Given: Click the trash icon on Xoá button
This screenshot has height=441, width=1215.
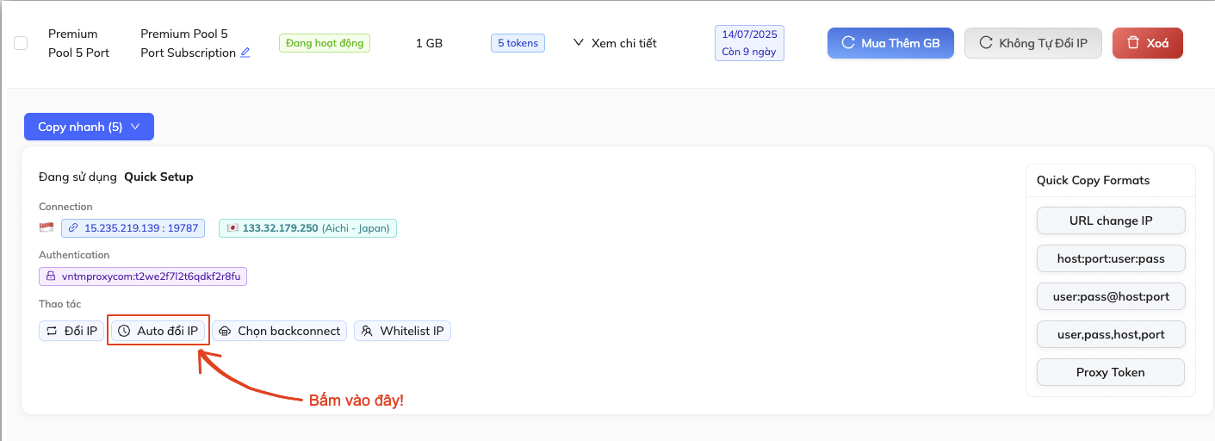Looking at the screenshot, I should 1133,43.
